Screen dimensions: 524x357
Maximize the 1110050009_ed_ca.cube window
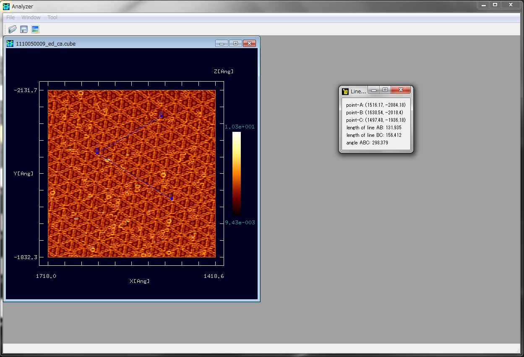click(235, 44)
